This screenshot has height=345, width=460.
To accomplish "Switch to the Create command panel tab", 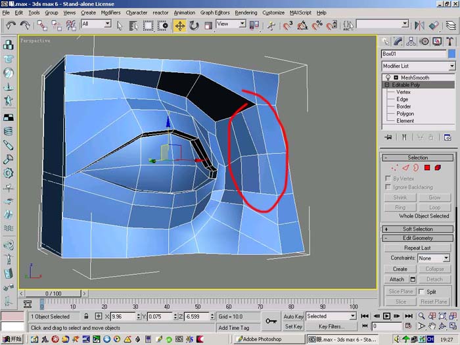I will click(385, 41).
